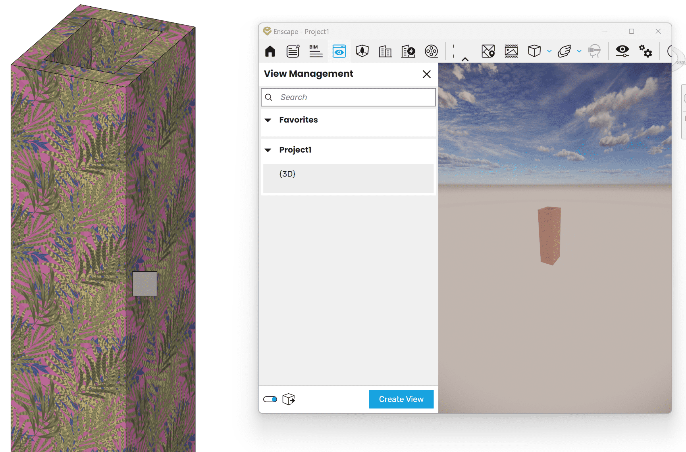The image size is (686, 452).
Task: Click the Home icon in Enscape toolbar
Action: coord(270,51)
